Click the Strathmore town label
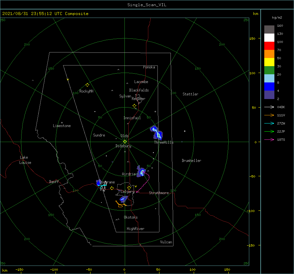The height and width of the screenshot is (274, 294). pyautogui.click(x=159, y=193)
